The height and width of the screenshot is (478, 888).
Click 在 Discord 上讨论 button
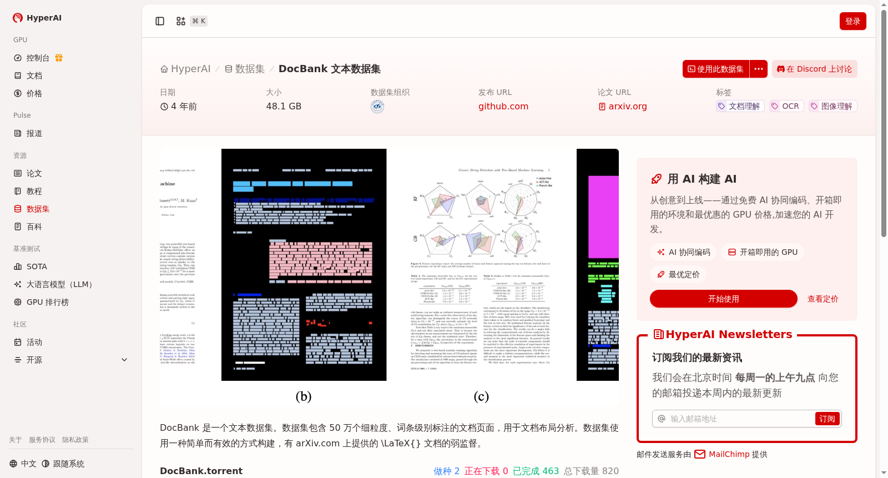815,69
